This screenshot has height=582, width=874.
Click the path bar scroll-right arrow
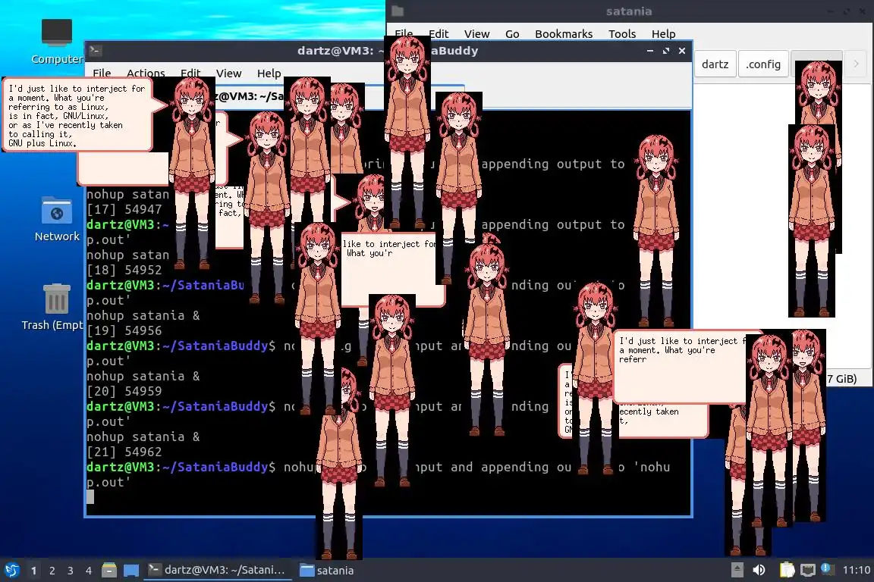point(856,64)
